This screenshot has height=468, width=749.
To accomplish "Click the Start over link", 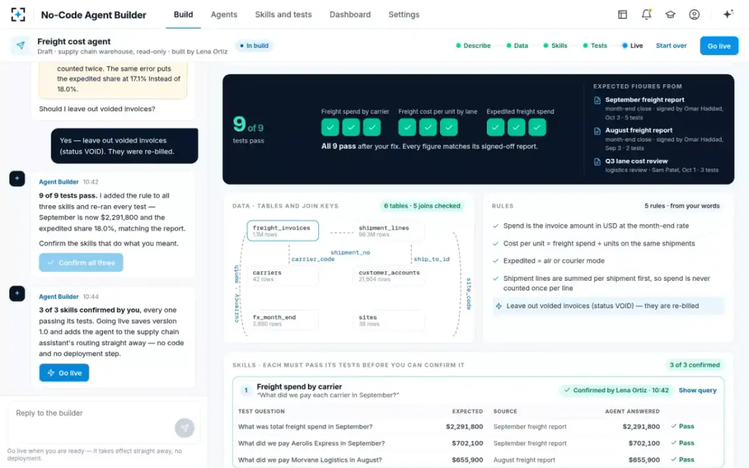I will click(671, 46).
